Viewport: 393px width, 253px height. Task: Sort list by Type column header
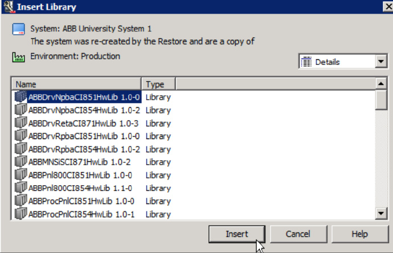(158, 84)
